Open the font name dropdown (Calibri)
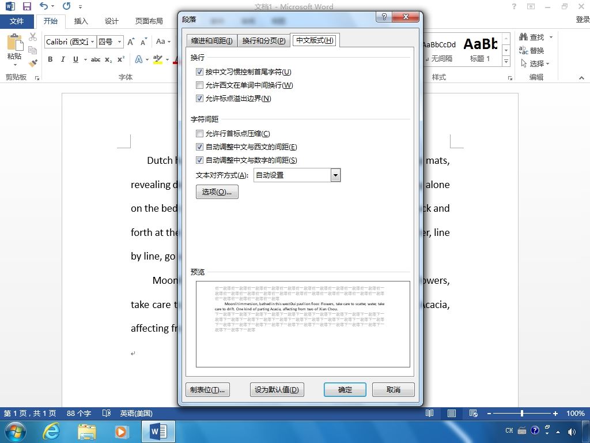The image size is (590, 443). pos(92,42)
